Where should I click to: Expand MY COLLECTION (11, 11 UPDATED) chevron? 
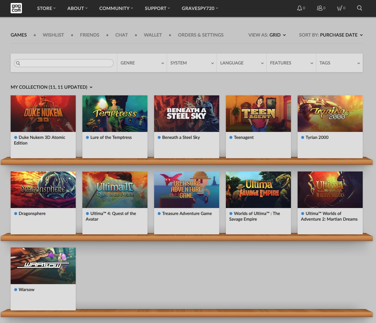[91, 87]
